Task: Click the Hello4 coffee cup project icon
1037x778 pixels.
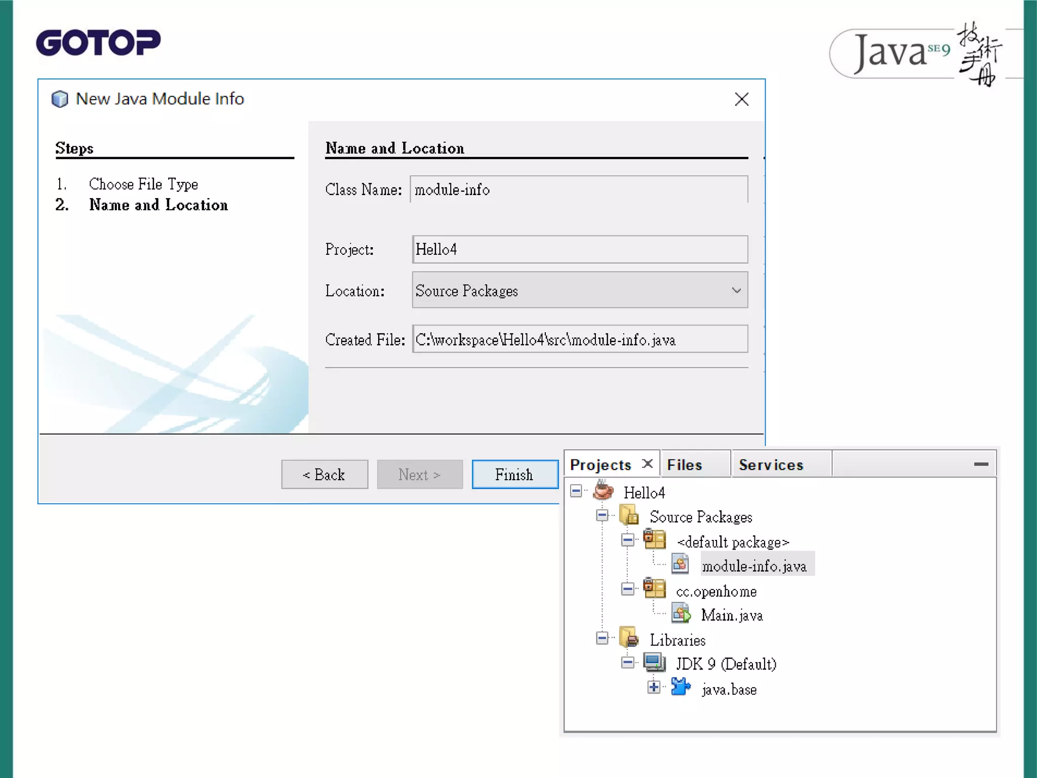Action: 603,491
